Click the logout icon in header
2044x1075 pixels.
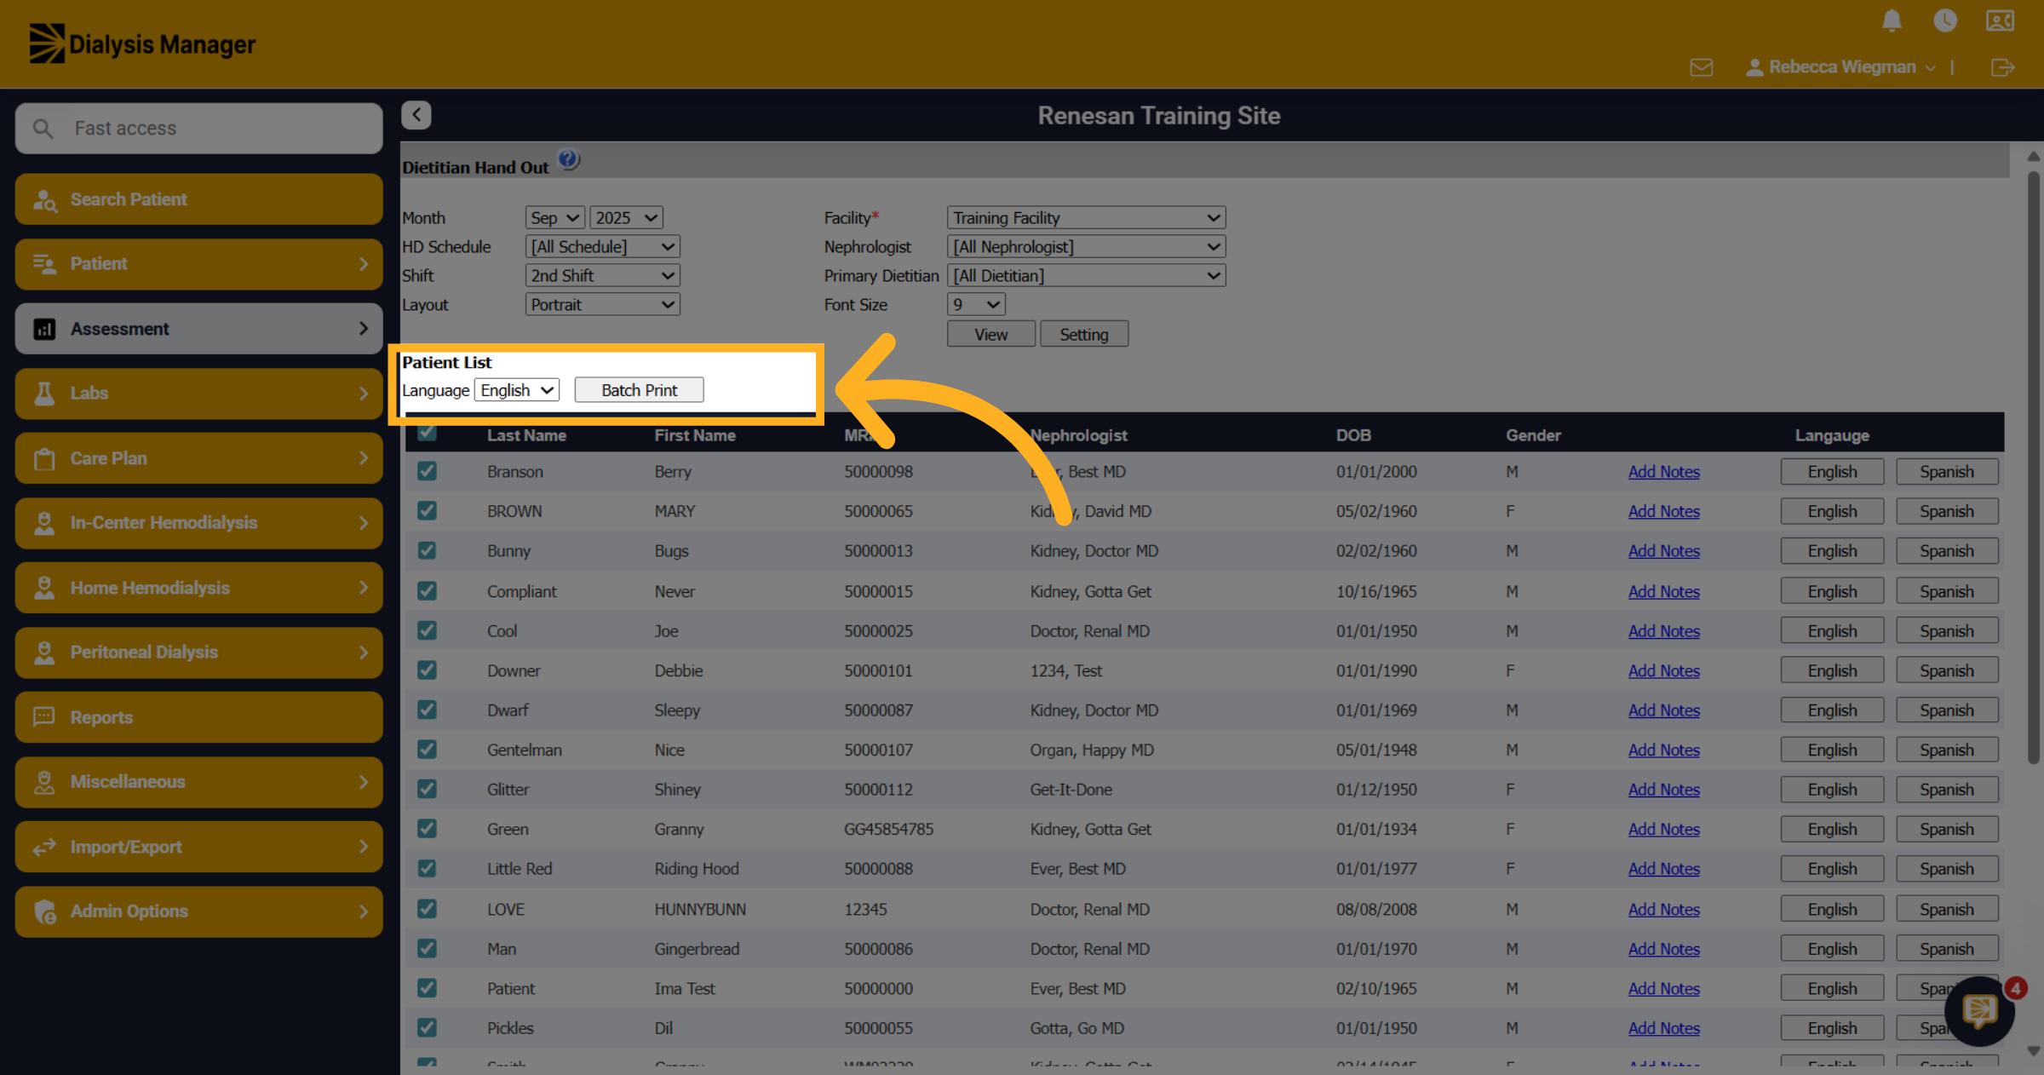coord(2002,67)
